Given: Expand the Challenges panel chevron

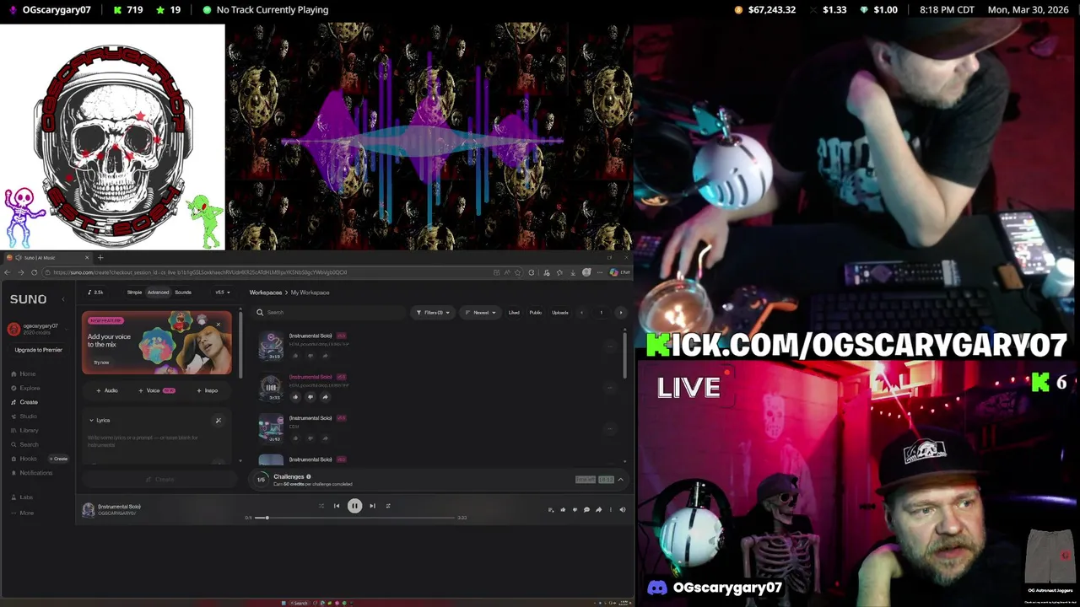Looking at the screenshot, I should click(620, 480).
